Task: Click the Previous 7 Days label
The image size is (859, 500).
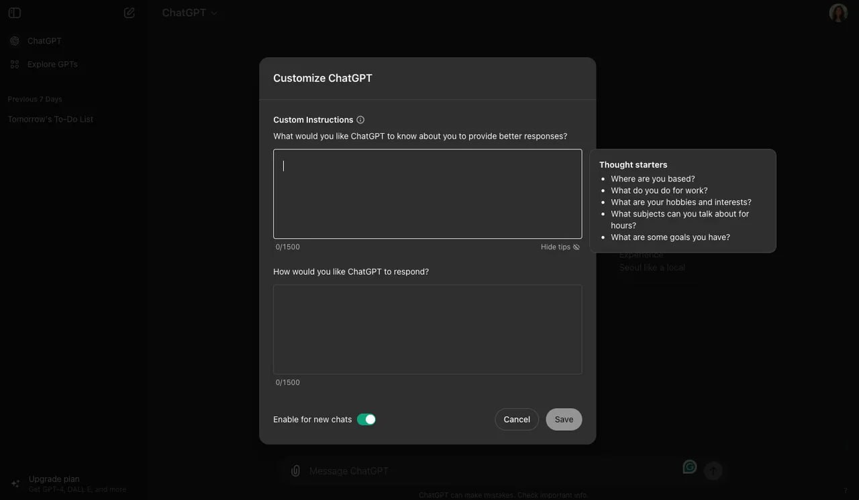Action: tap(35, 99)
